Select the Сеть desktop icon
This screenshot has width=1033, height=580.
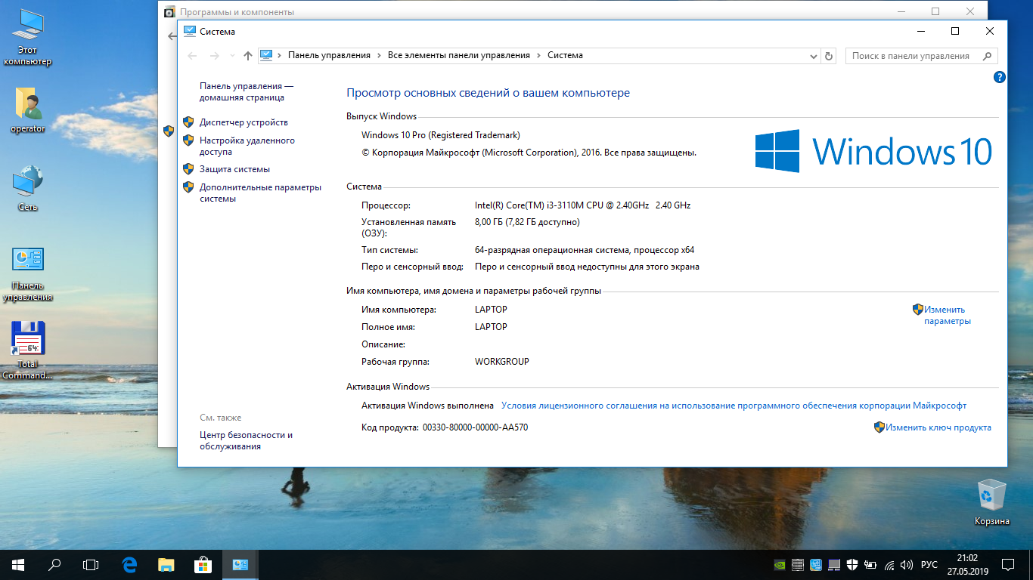click(x=28, y=189)
